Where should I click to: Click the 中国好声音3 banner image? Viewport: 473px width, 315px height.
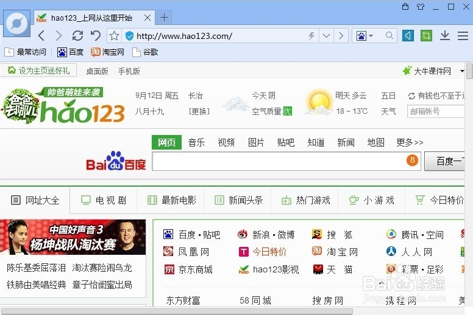(x=73, y=237)
